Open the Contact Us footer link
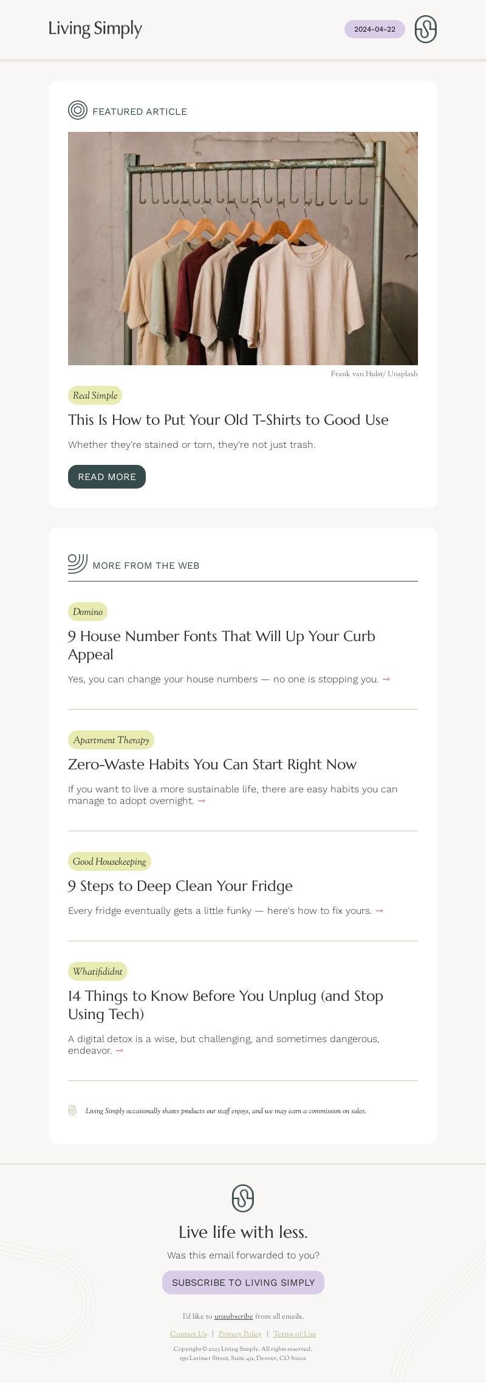 188,1334
